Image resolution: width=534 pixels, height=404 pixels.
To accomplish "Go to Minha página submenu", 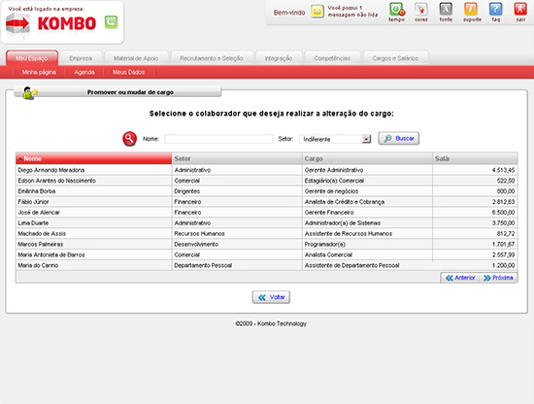I will (x=39, y=72).
